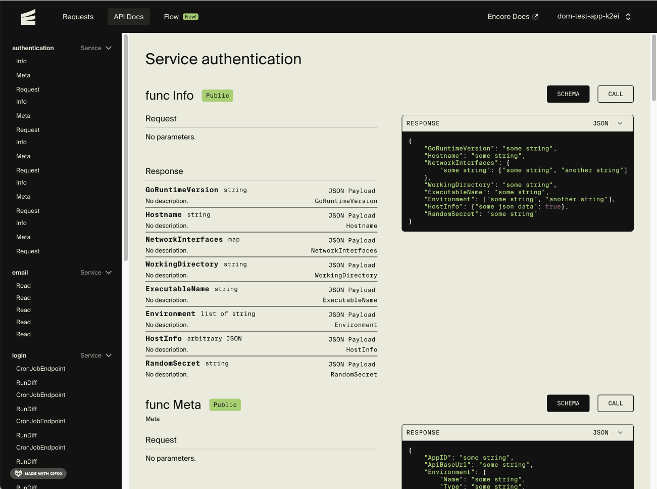This screenshot has width=657, height=489.
Task: Click the 'map' type next to NetworkInterfaces
Action: (x=234, y=240)
